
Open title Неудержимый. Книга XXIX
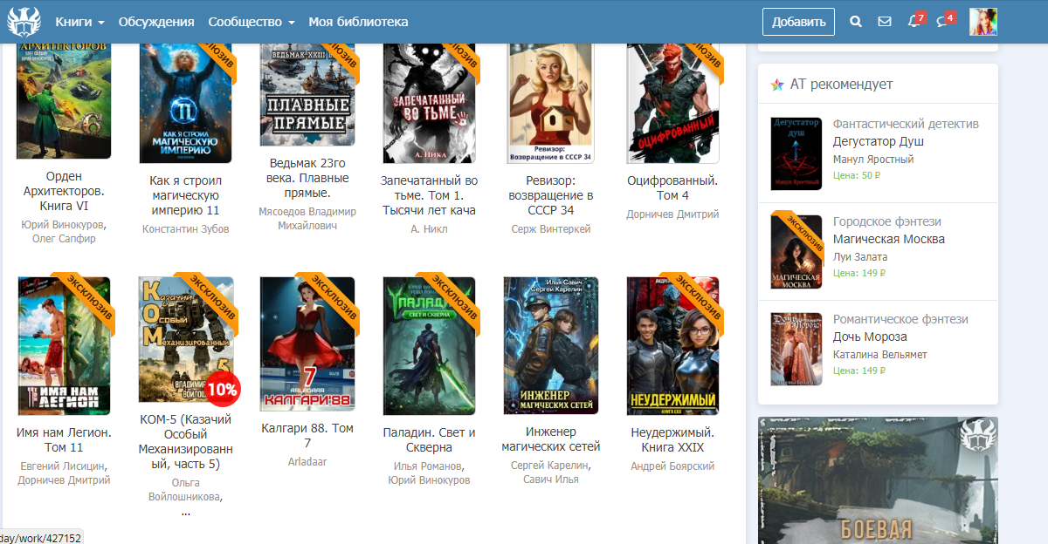(x=673, y=439)
